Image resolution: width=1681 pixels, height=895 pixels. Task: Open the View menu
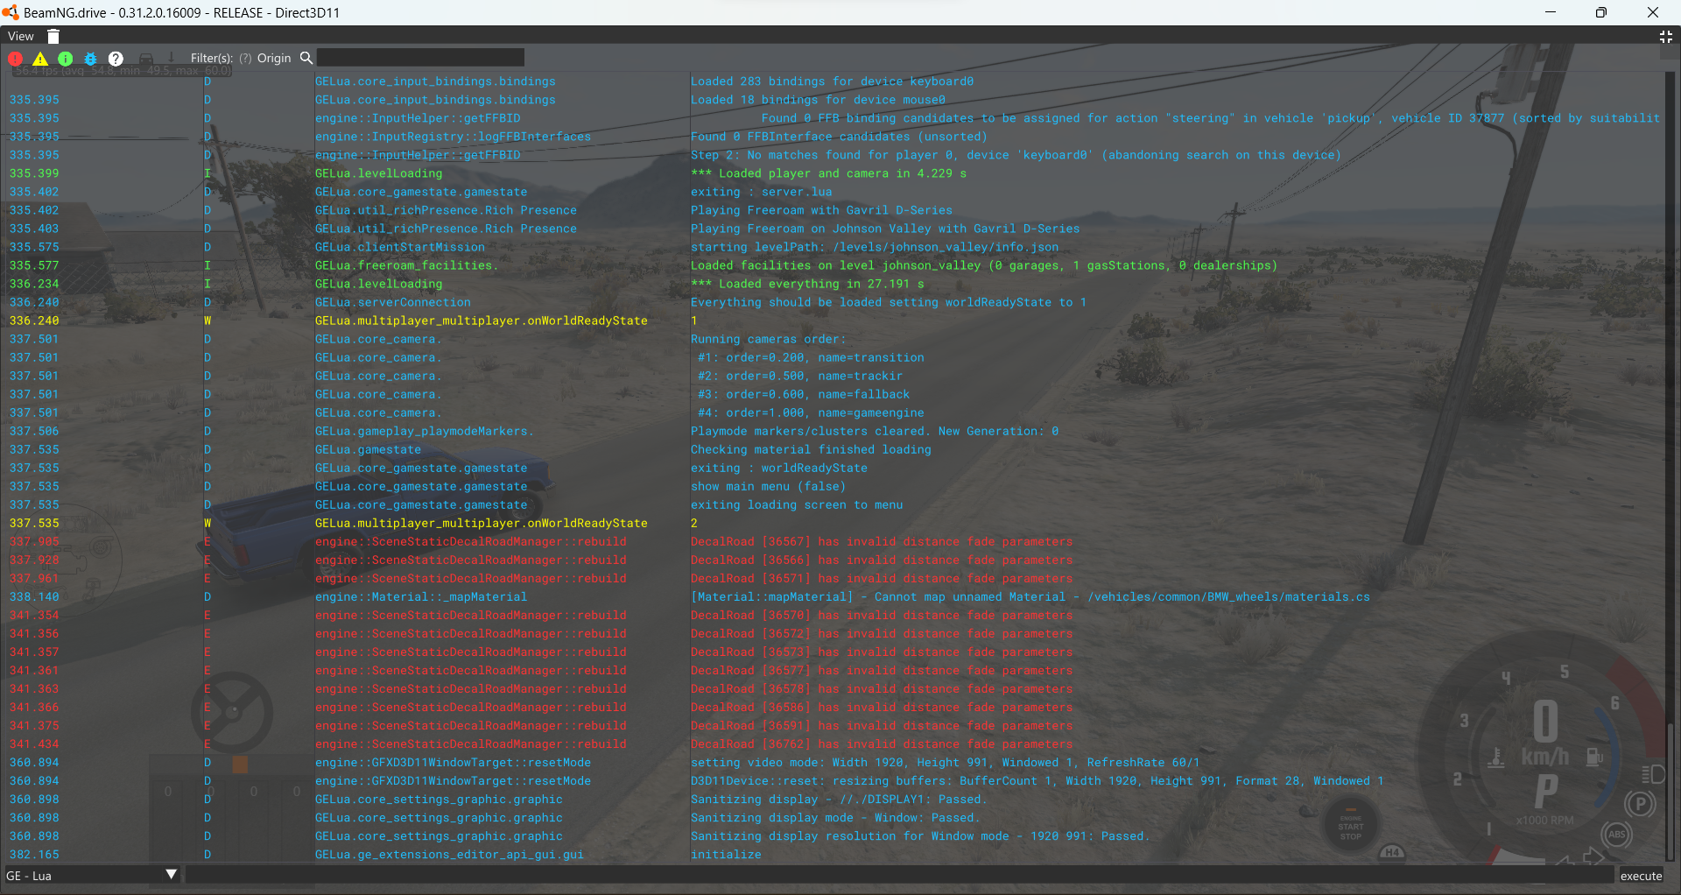pyautogui.click(x=21, y=36)
